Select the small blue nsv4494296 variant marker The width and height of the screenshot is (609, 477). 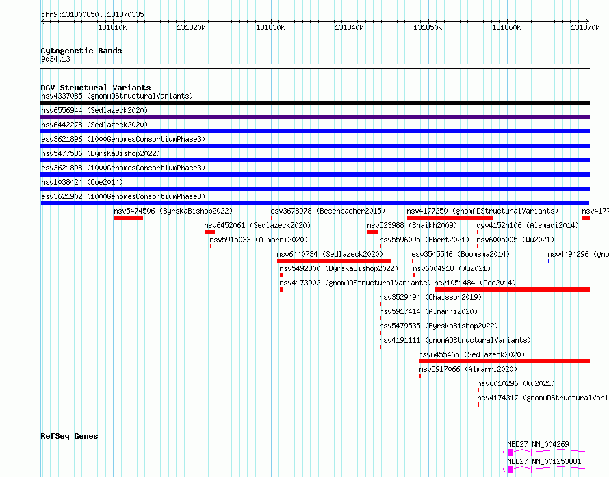point(549,261)
